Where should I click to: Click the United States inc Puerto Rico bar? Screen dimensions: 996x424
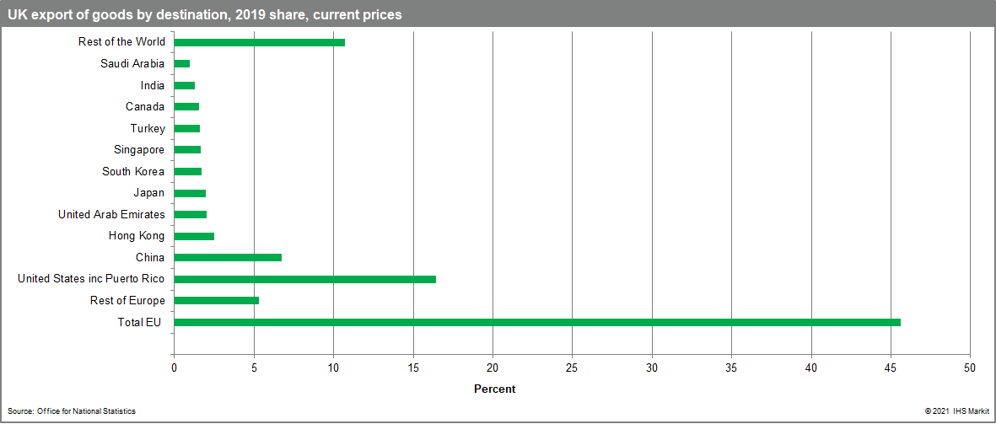click(304, 279)
